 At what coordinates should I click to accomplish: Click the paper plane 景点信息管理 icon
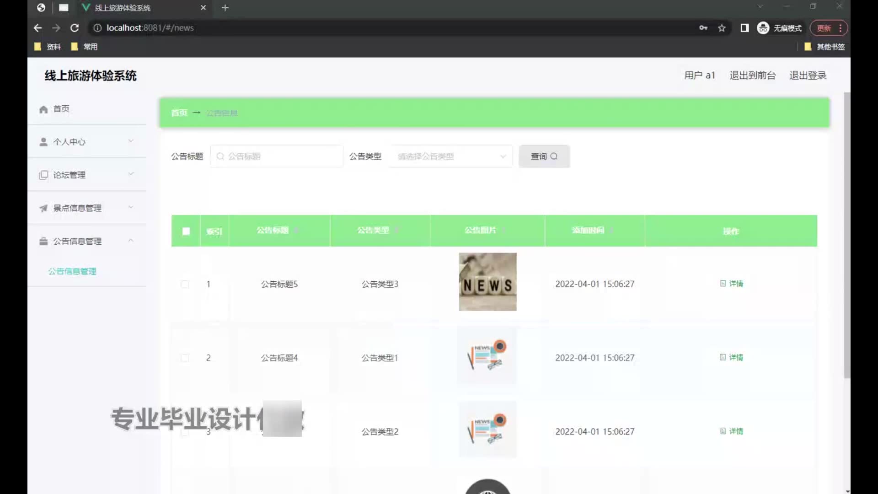[43, 209]
